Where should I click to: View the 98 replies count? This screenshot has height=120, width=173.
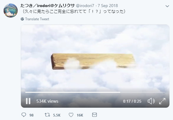[x=32, y=115]
